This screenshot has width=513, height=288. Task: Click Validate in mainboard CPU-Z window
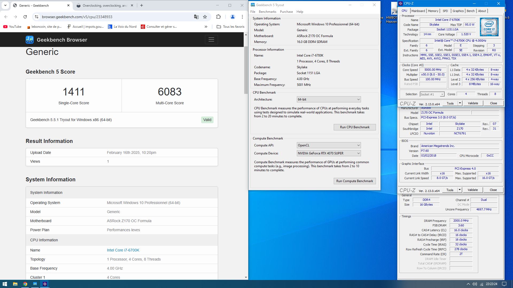473,190
